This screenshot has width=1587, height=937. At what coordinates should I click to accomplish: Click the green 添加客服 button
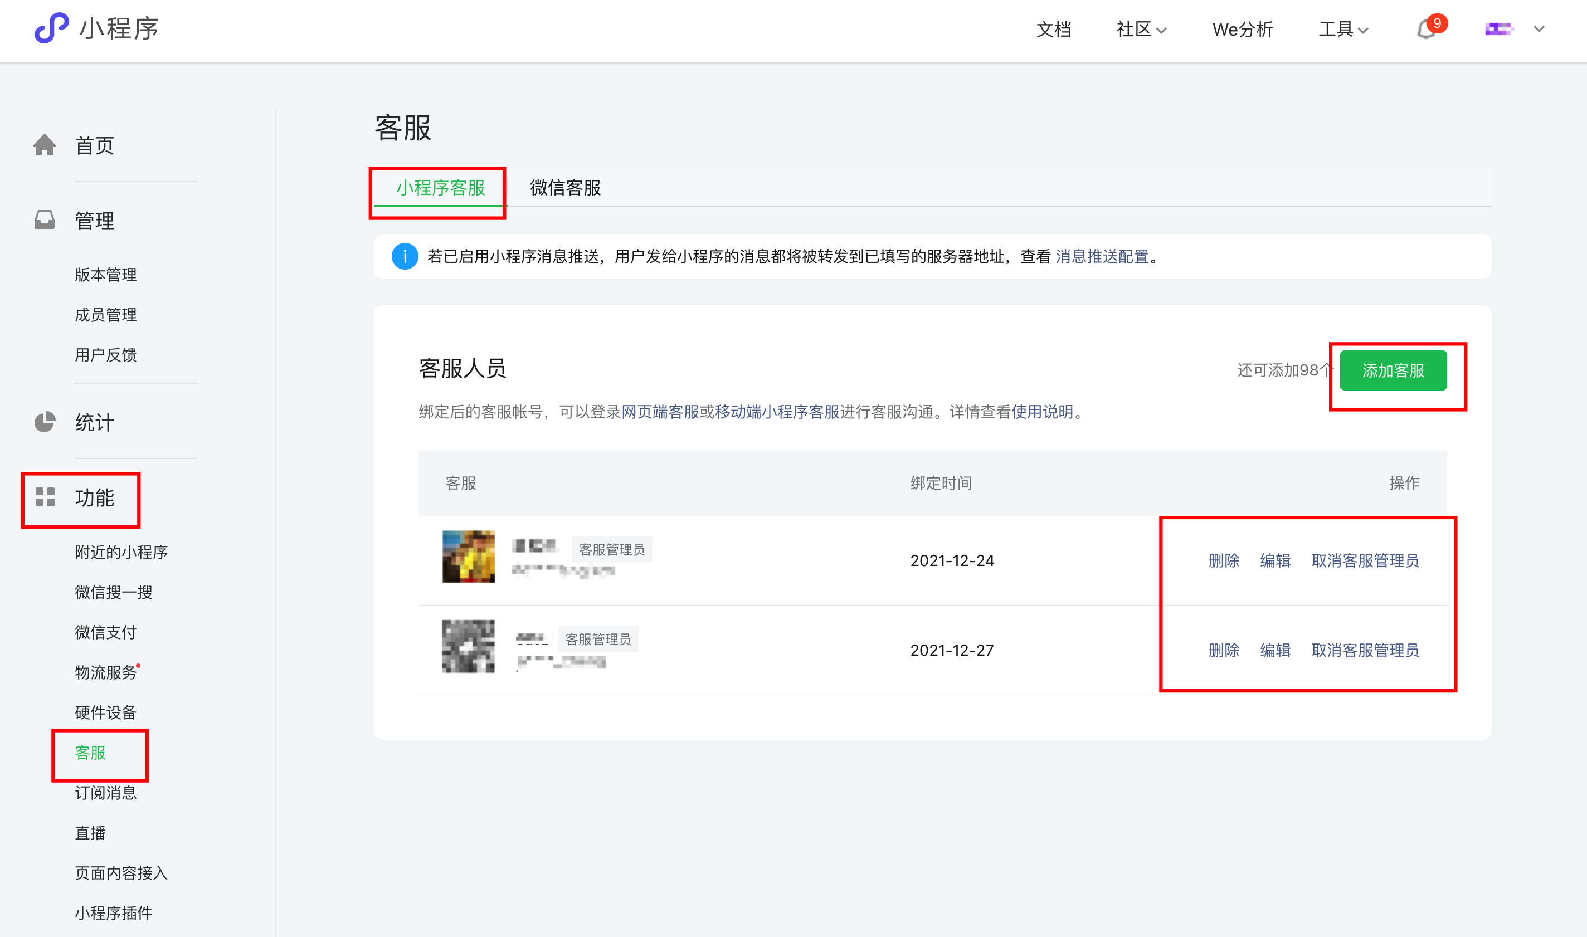(x=1393, y=370)
